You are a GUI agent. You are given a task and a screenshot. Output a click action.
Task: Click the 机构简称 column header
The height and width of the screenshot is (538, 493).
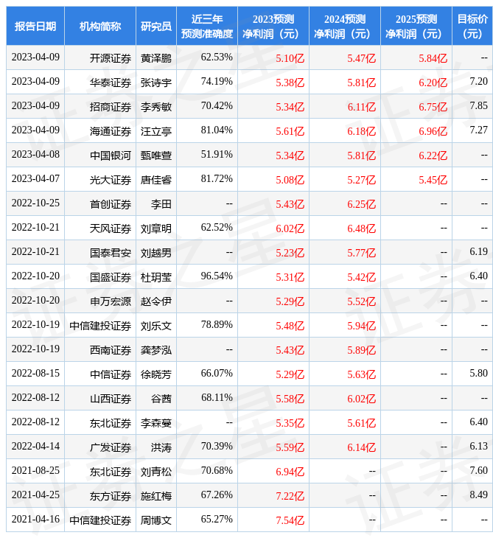100,26
